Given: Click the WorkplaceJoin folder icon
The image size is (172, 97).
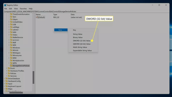Looking at the screenshot, I should click(x=11, y=60).
